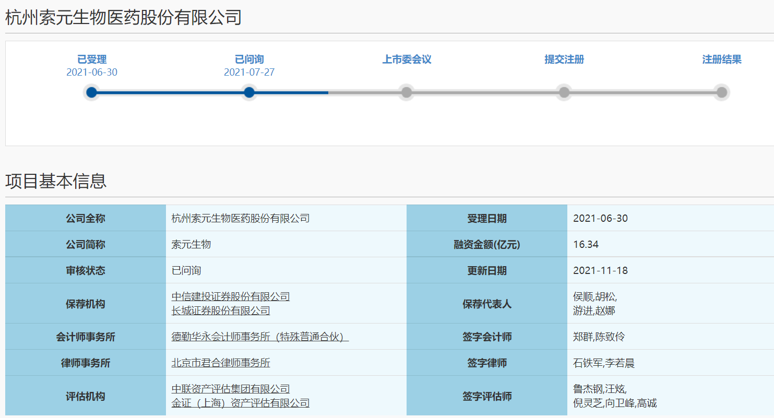The image size is (774, 418).
Task: Click the 公司全称 label cell
Action: point(86,218)
